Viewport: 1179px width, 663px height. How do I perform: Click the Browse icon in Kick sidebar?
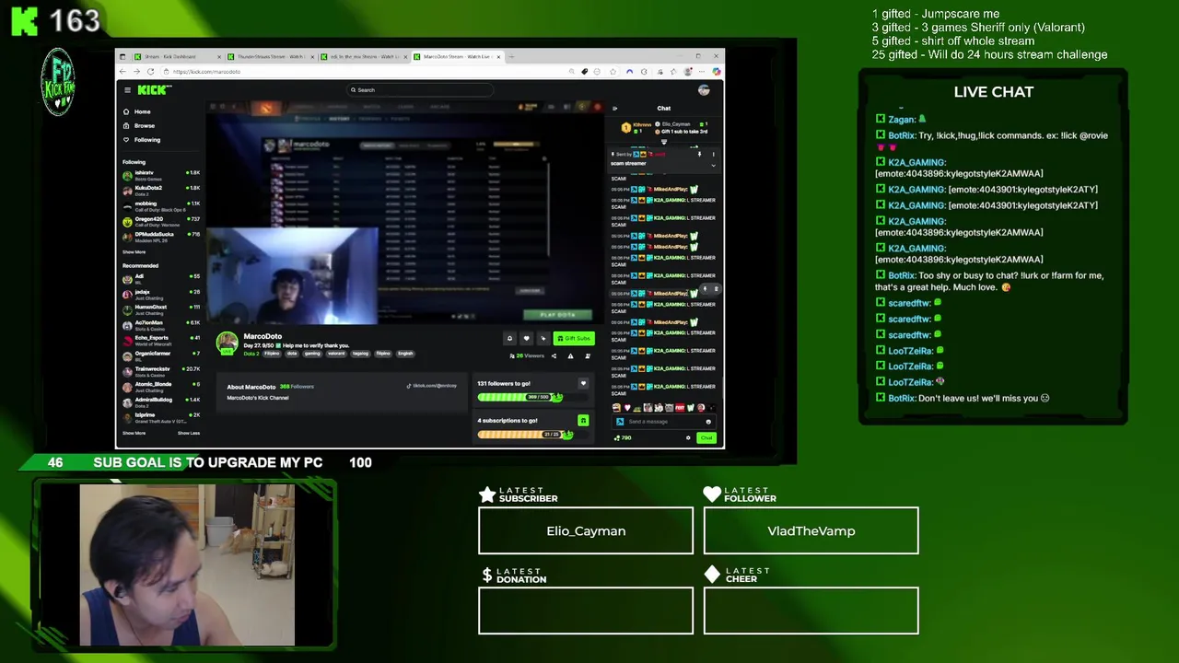(x=126, y=125)
